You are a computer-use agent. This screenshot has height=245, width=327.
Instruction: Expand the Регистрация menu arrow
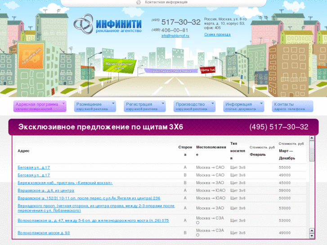pyautogui.click(x=163, y=103)
